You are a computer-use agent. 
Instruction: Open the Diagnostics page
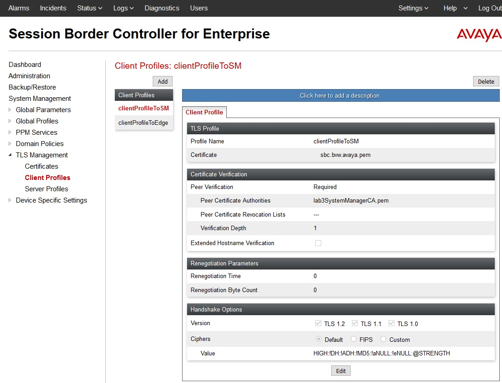coord(162,8)
